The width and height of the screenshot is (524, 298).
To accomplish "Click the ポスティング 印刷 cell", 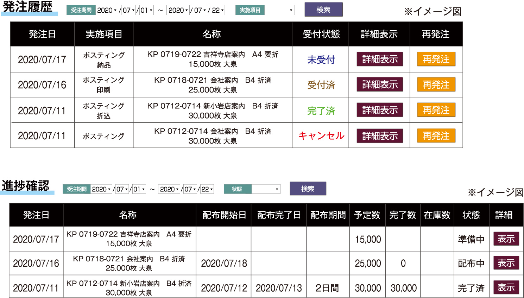I will 104,85.
